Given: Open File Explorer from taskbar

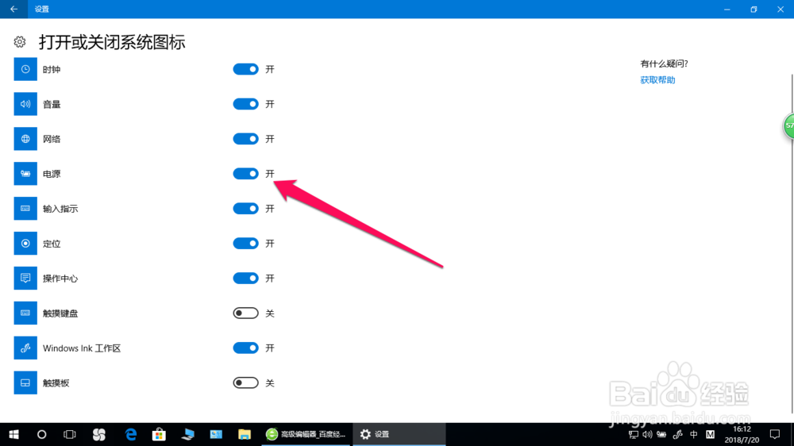Looking at the screenshot, I should (x=245, y=434).
